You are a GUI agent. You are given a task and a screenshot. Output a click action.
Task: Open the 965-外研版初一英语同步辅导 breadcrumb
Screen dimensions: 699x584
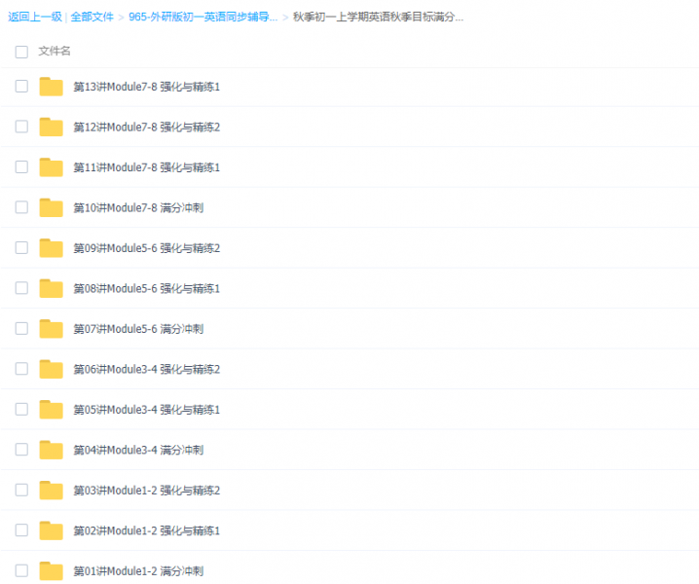[202, 17]
